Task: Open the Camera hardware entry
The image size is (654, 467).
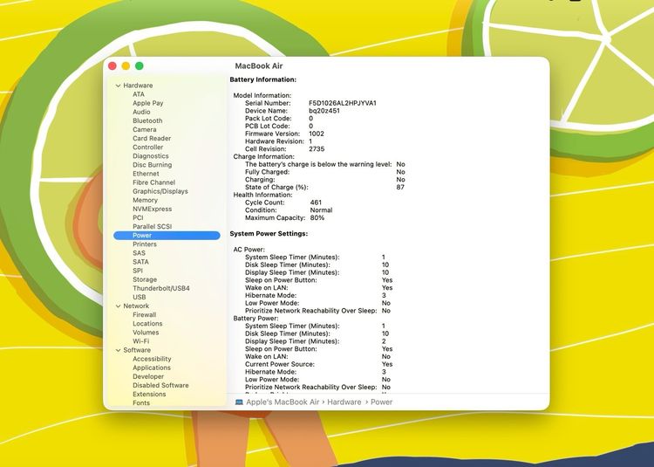Action: click(145, 129)
